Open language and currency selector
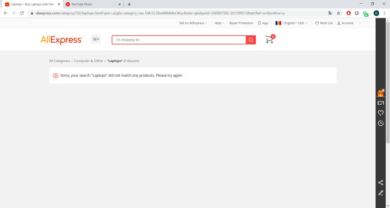The image size is (390, 208). pos(292,23)
